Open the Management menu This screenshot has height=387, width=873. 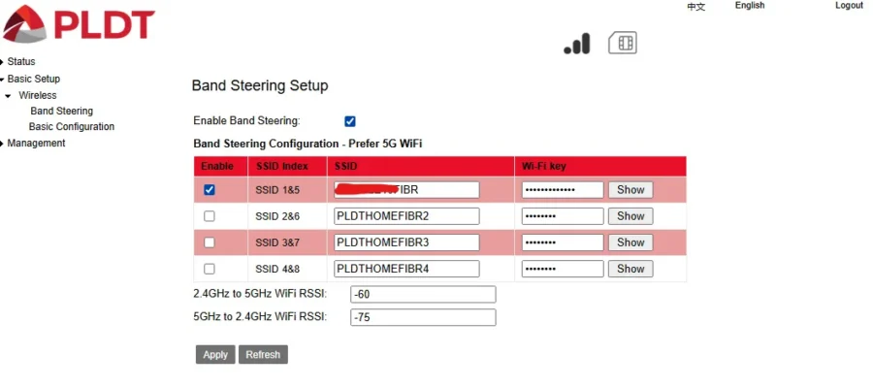(36, 144)
